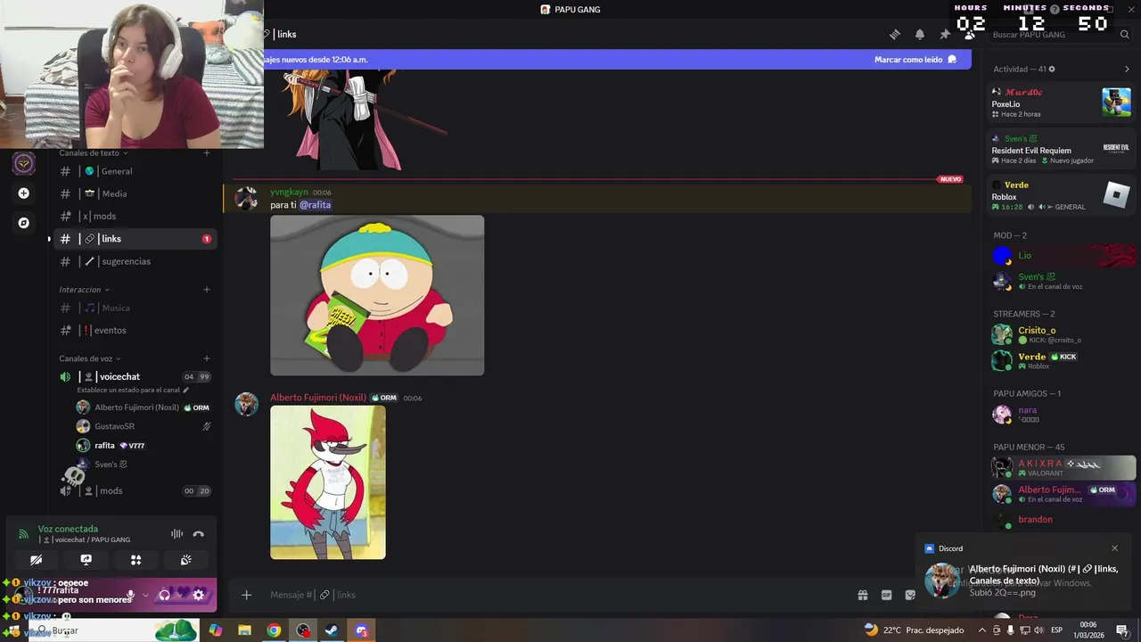1141x642 pixels.
Task: Open Steam from the taskbar
Action: coord(331,630)
